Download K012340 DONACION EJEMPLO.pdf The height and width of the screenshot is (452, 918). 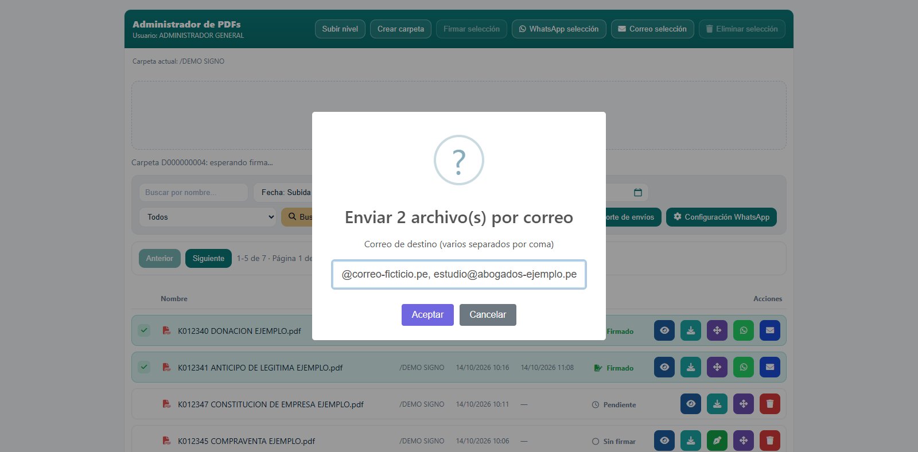(x=691, y=330)
